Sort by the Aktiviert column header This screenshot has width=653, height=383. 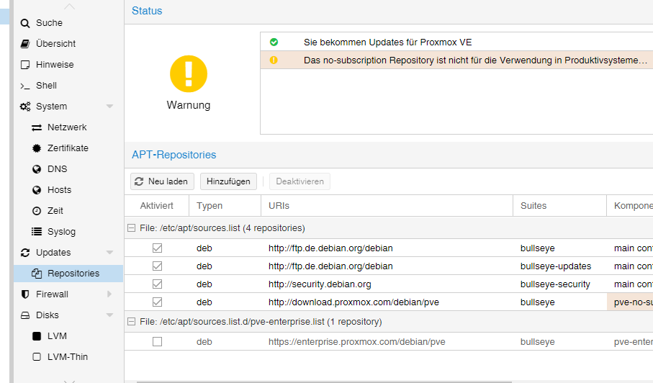pos(156,206)
